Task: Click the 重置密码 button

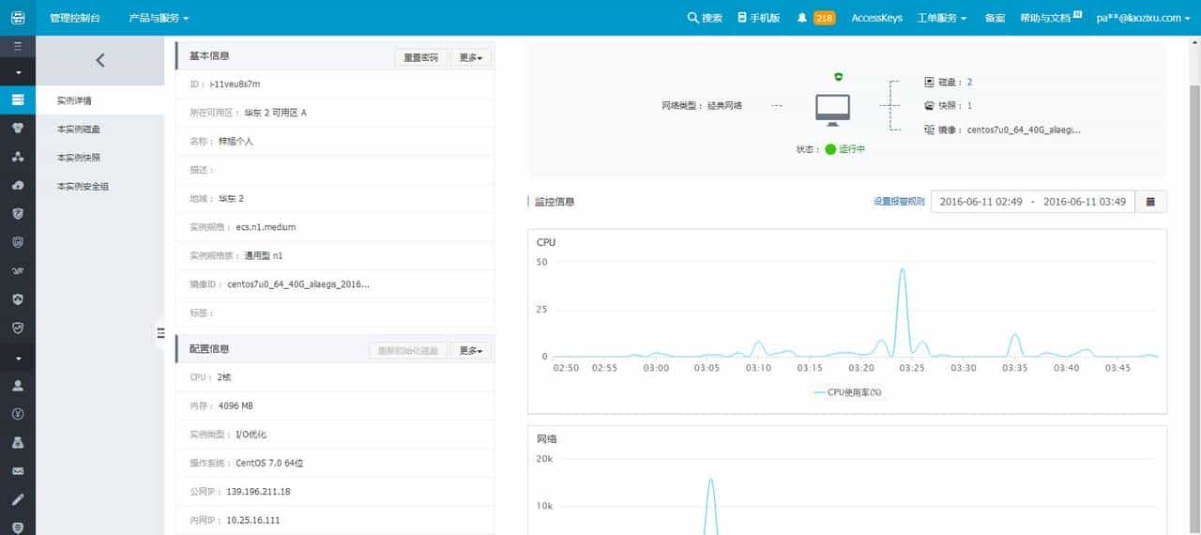Action: [420, 57]
